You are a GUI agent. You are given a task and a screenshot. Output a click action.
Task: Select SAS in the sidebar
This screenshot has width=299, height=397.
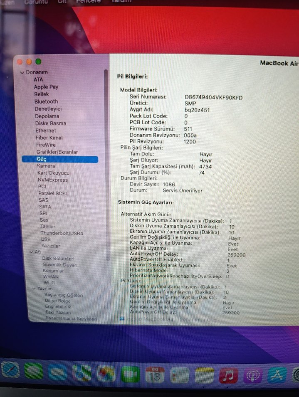44,200
